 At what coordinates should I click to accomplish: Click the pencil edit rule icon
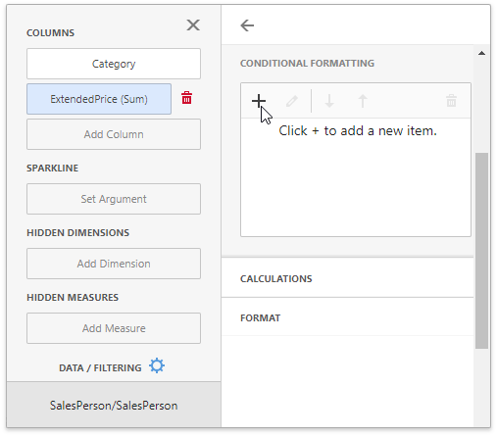292,101
